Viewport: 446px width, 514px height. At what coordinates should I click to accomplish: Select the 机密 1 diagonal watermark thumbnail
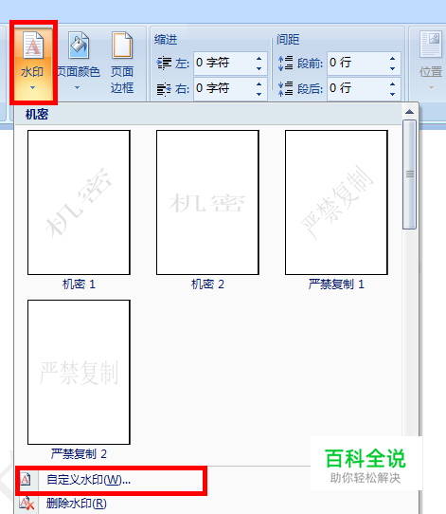point(79,202)
